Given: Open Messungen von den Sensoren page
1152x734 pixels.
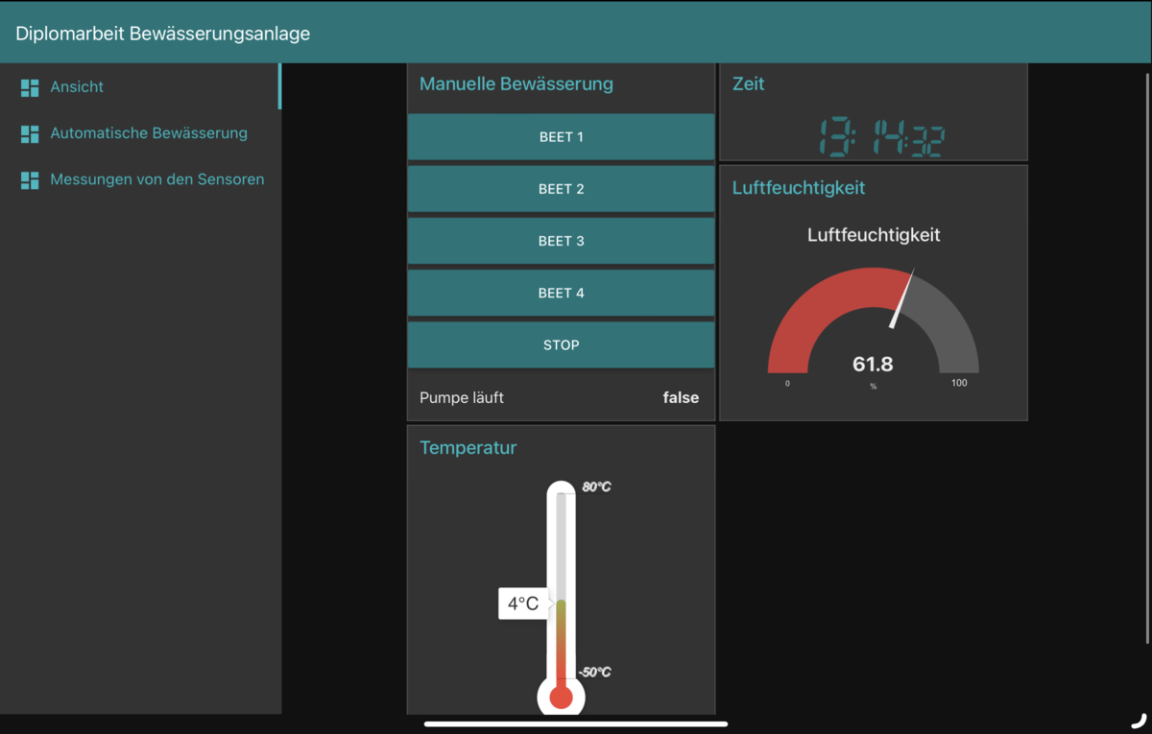Looking at the screenshot, I should pos(157,179).
